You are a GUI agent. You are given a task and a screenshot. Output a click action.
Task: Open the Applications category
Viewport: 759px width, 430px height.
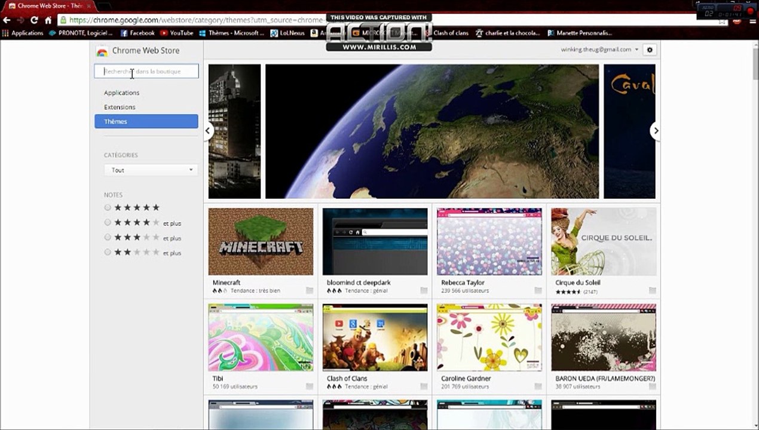(121, 93)
